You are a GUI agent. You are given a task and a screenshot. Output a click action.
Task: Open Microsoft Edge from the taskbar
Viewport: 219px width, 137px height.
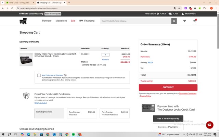click(x=29, y=135)
